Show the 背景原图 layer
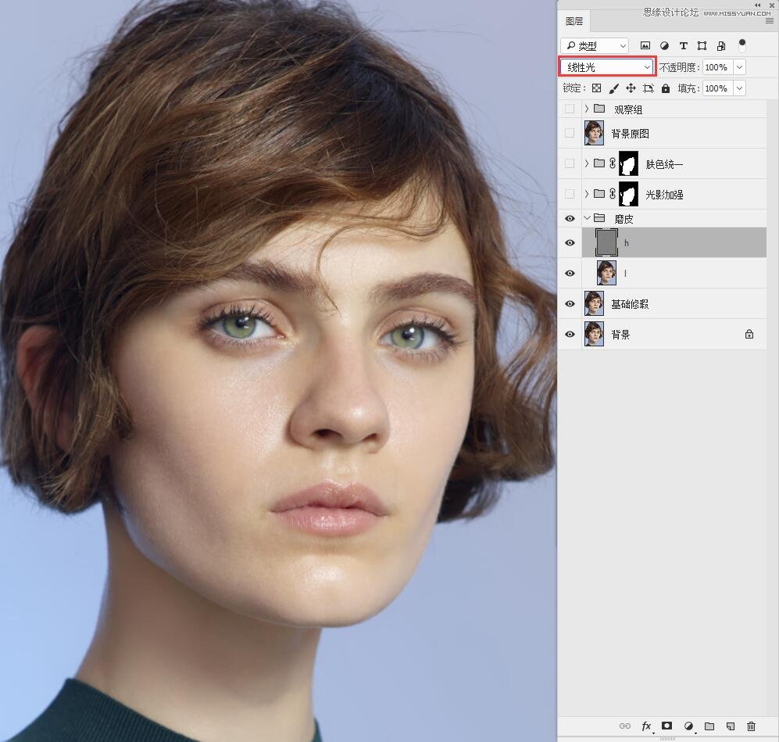 (x=570, y=133)
